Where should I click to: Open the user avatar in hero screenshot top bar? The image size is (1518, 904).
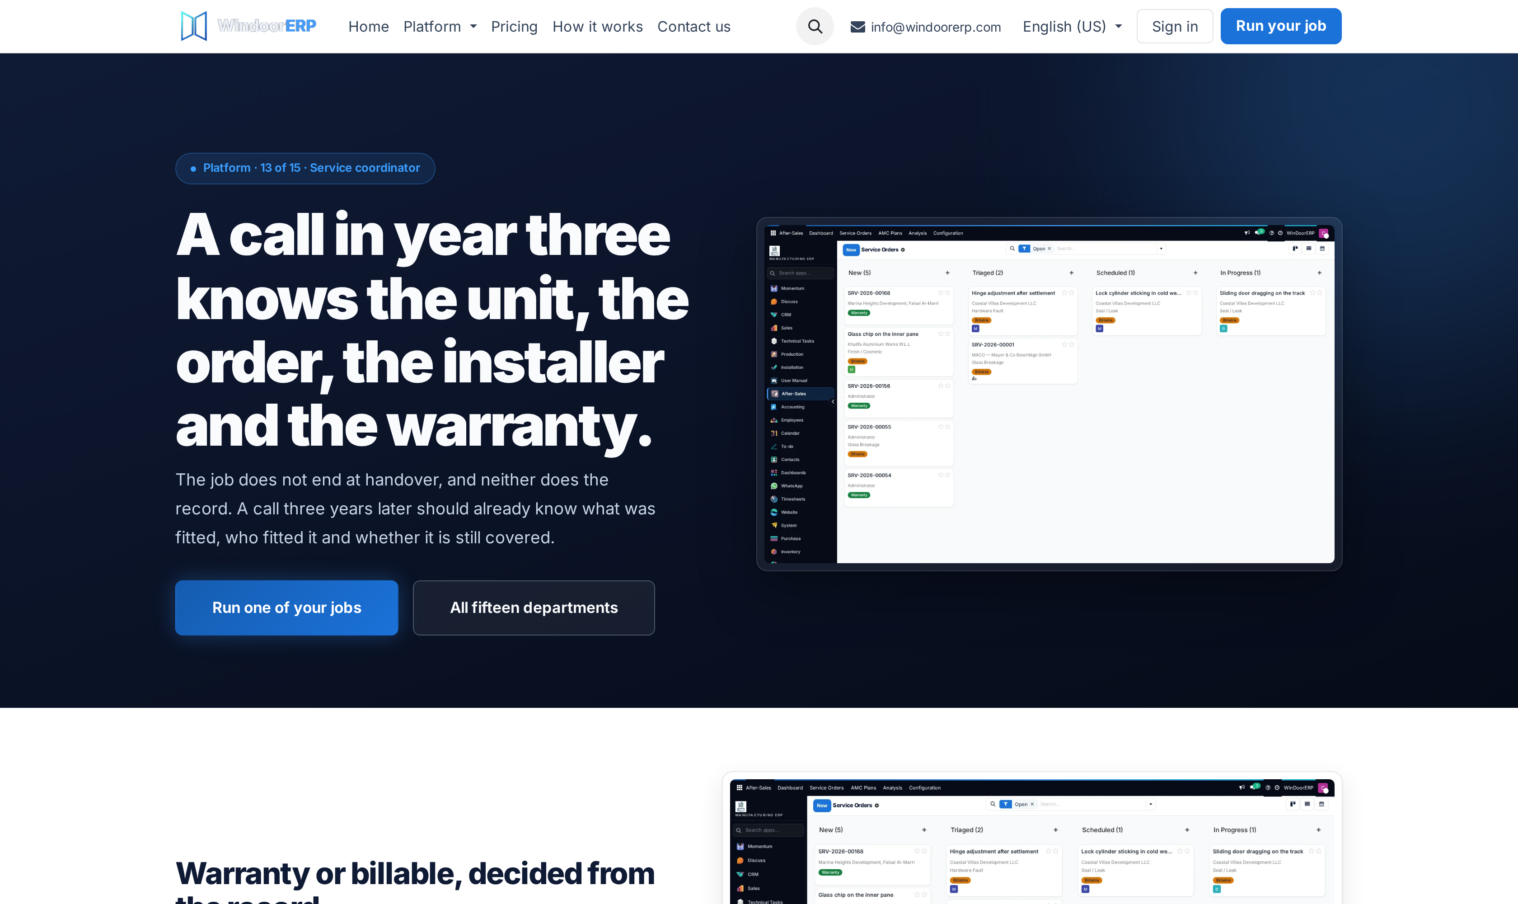1323,233
